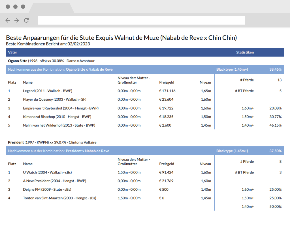This screenshot has height=232, width=290.
Task: Open Deigne FM (2009 - Stute) entry
Action: coord(47,190)
